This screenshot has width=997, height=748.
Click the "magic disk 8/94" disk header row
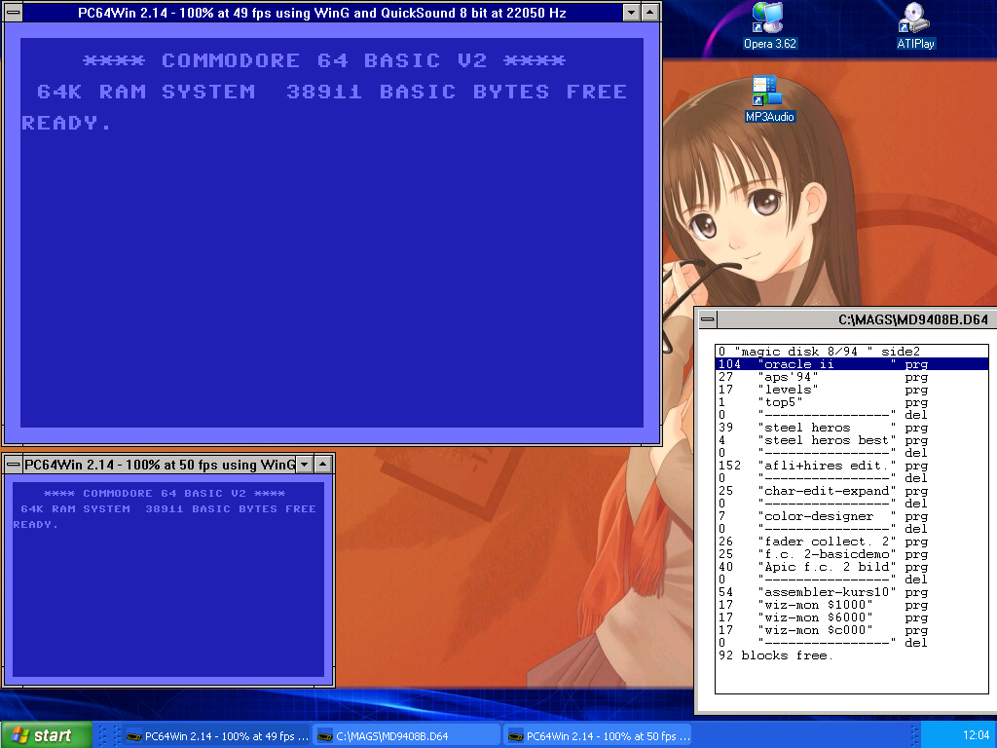(852, 352)
